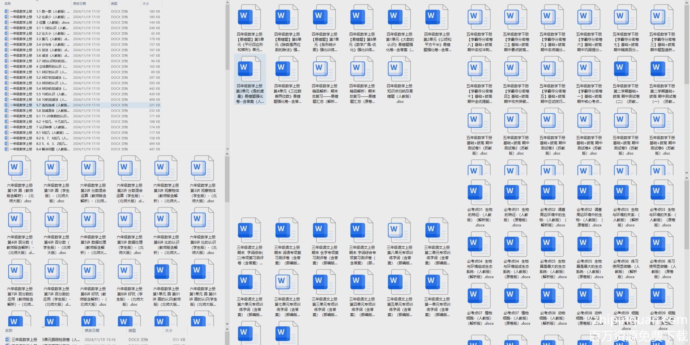Viewport: 690px width, 345px height.
Task: Select 六年级数学上册 第8讲 好玩 (学生版) icon
Action: click(x=129, y=272)
